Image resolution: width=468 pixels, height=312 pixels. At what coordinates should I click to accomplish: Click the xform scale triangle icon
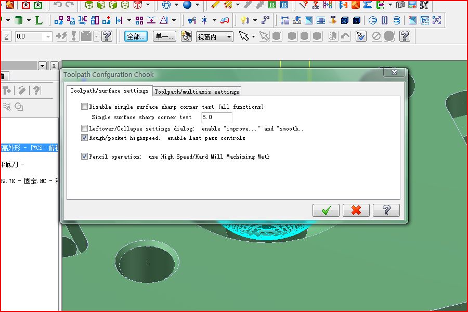164,20
